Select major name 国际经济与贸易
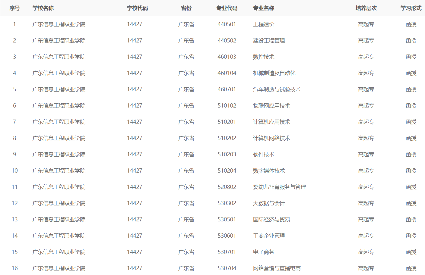The image size is (425, 275). click(x=271, y=220)
